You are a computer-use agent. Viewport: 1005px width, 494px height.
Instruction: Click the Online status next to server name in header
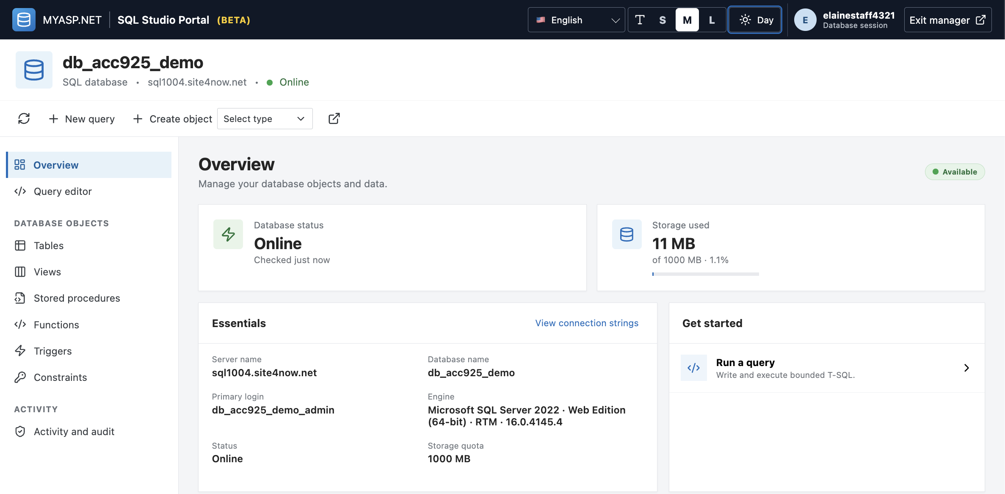tap(294, 82)
